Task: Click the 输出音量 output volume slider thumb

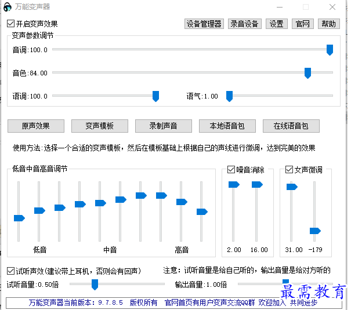Action: click(x=285, y=282)
